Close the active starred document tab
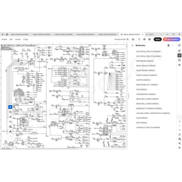Image resolution: width=182 pixels, height=182 pixels. click(143, 35)
